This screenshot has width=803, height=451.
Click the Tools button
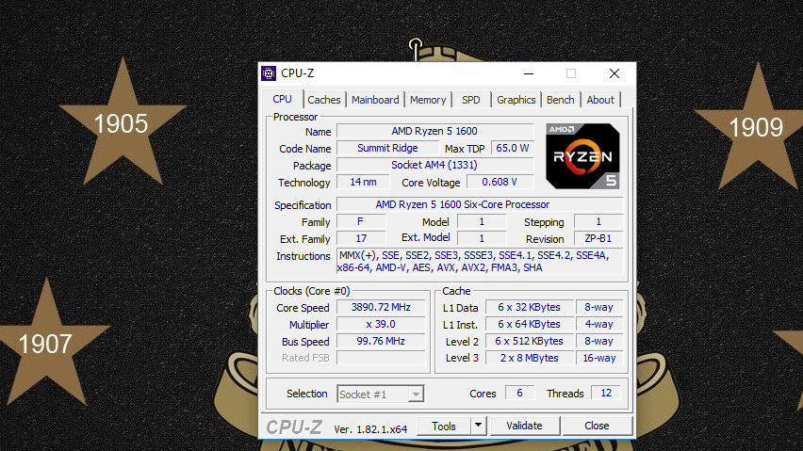pyautogui.click(x=444, y=426)
